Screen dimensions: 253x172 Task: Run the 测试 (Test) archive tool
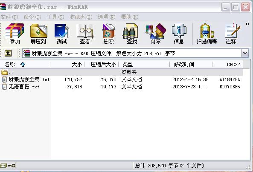click(61, 34)
